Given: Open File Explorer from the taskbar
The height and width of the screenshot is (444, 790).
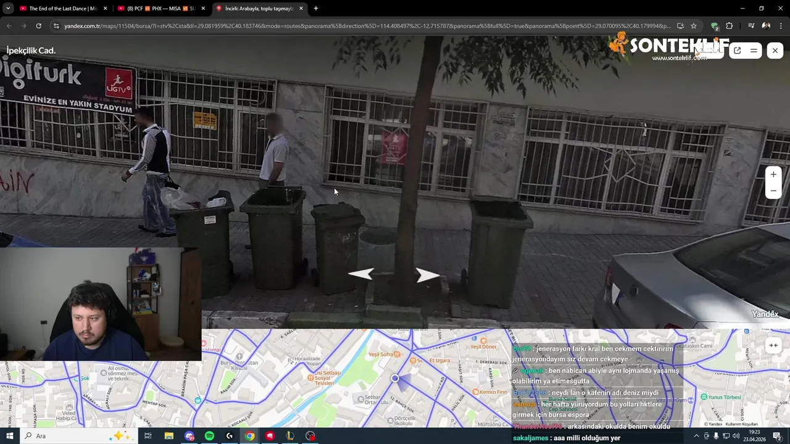Looking at the screenshot, I should tap(168, 436).
